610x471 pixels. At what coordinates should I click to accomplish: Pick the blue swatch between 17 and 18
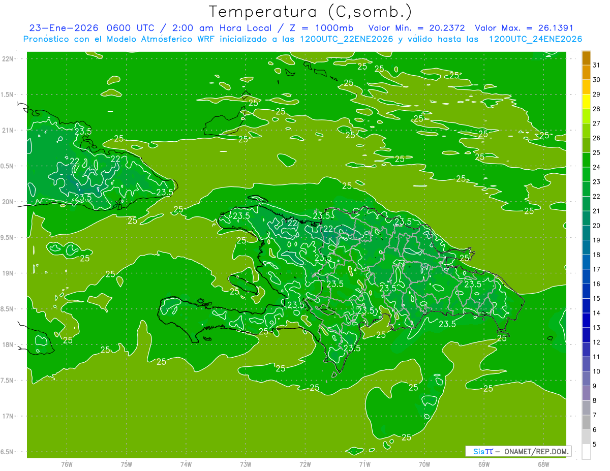586,262
